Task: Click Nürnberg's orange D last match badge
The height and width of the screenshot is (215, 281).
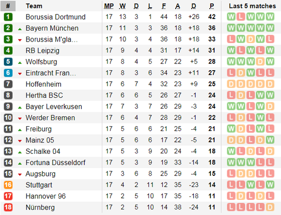Action: (270, 207)
